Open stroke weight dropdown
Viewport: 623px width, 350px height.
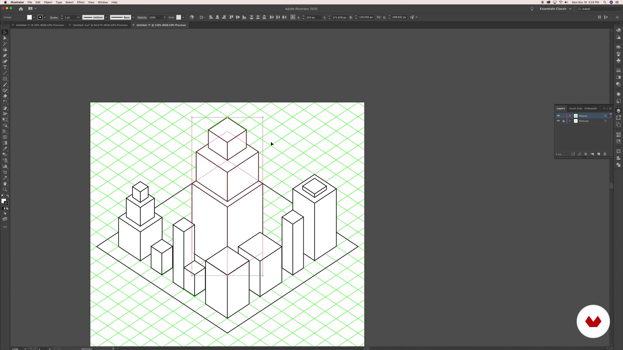pyautogui.click(x=78, y=17)
